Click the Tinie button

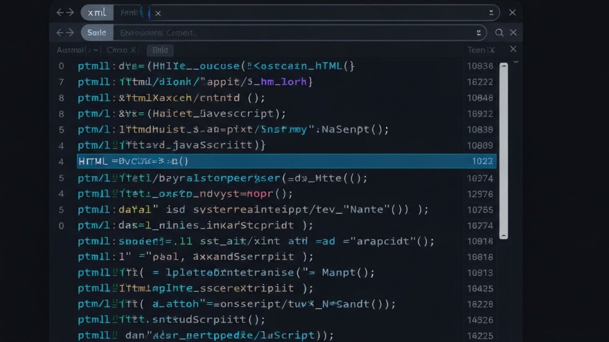(x=160, y=50)
